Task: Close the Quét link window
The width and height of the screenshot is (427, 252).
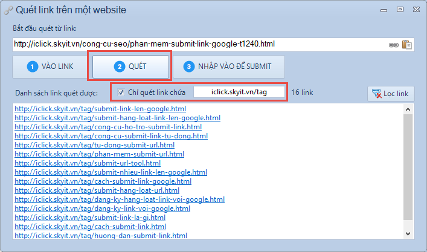Action: click(x=416, y=10)
